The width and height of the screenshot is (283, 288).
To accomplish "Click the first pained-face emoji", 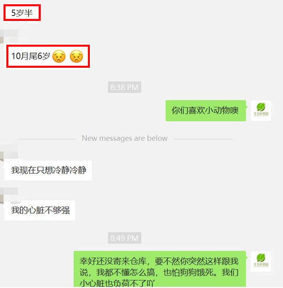I will 59,56.
